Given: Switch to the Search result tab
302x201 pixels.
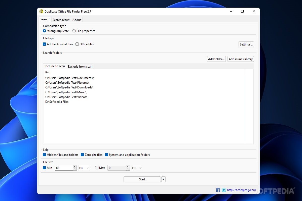Looking at the screenshot, I should pos(61,20).
